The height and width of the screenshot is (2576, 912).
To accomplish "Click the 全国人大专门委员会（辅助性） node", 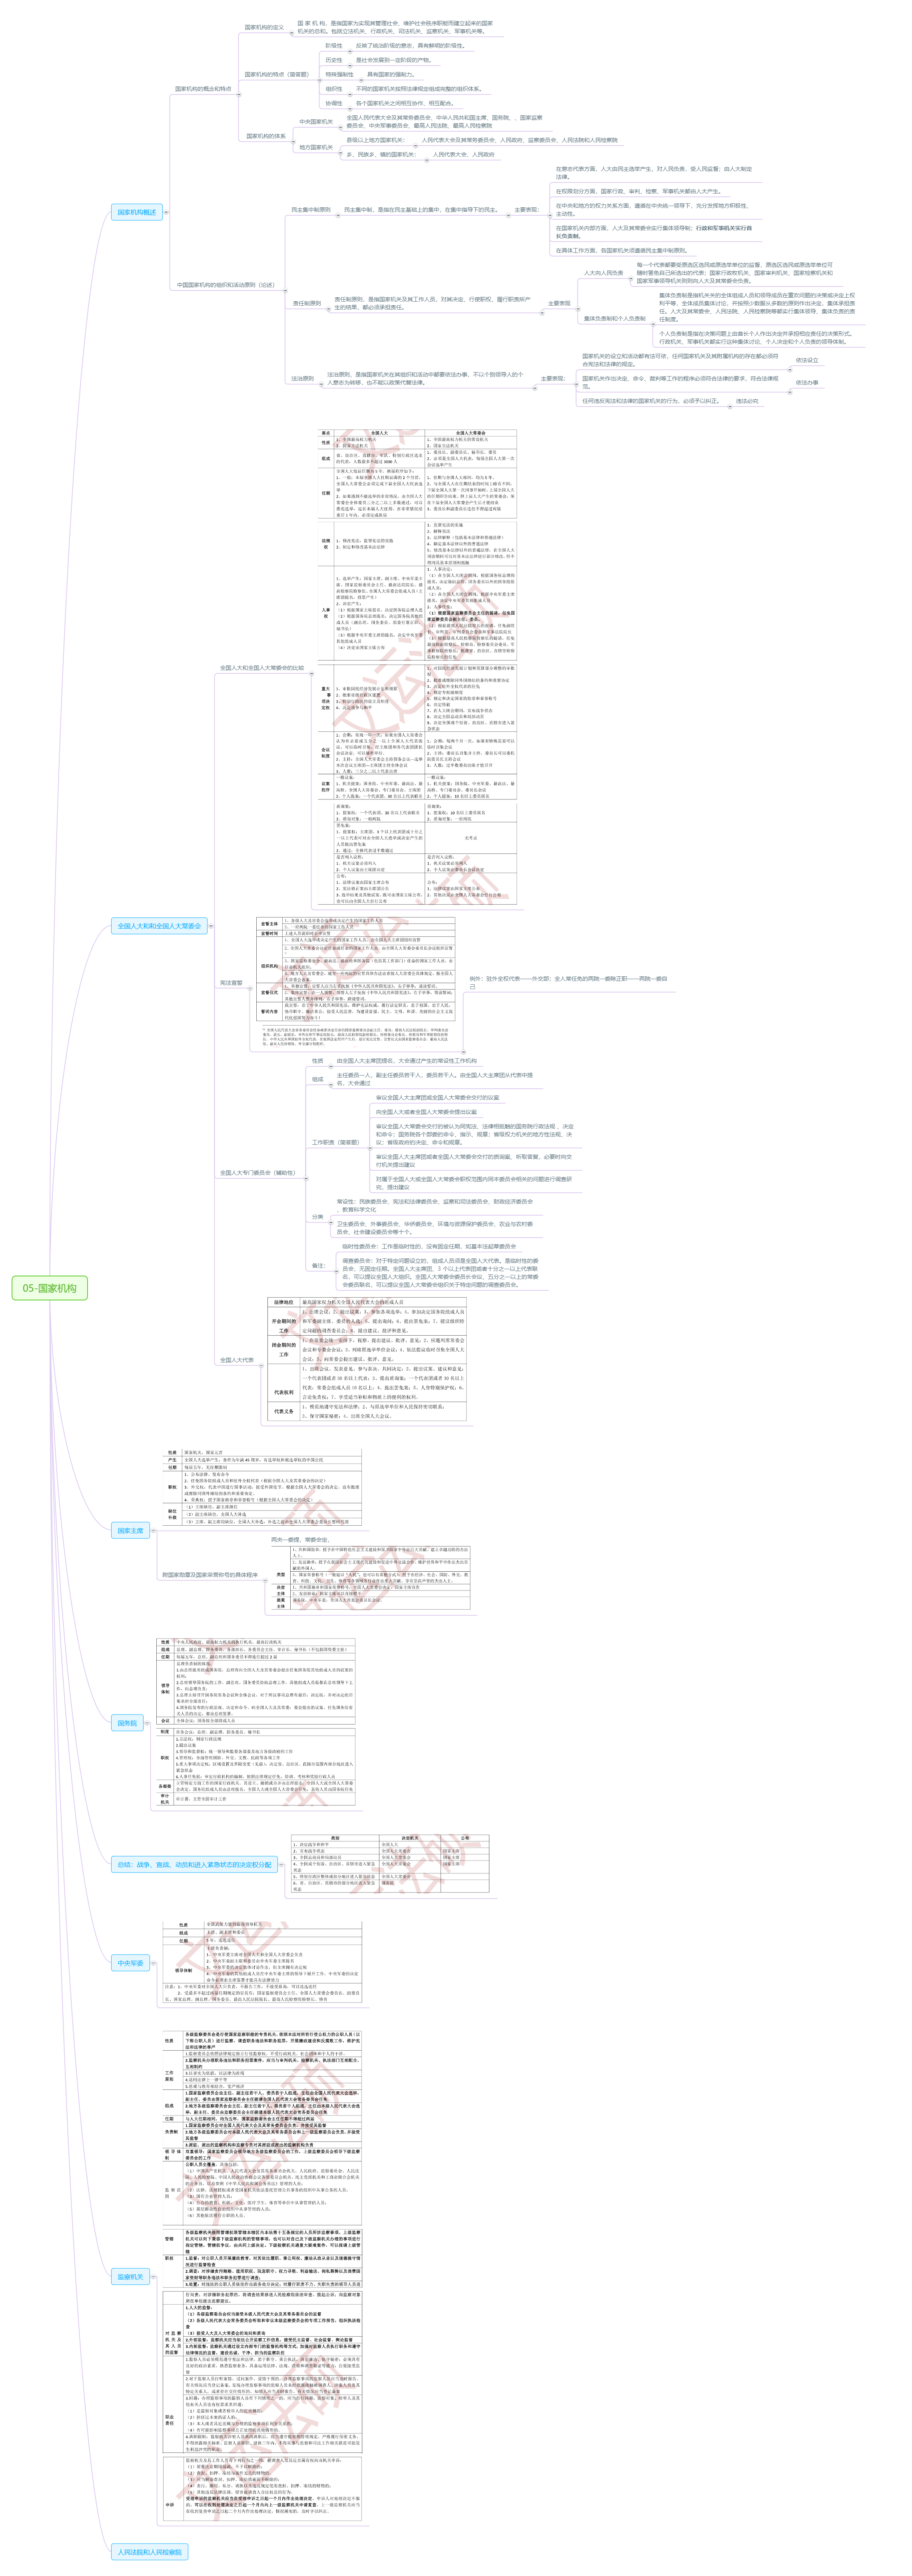I will click(258, 1173).
